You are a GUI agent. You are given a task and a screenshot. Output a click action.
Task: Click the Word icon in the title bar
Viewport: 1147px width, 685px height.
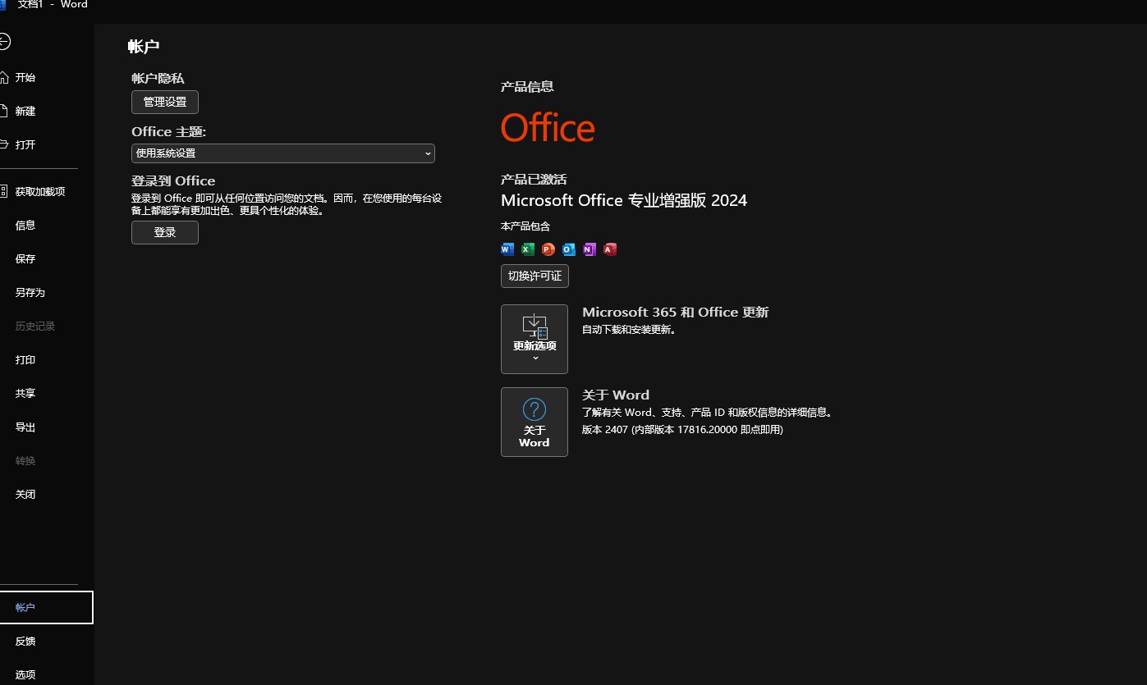2,4
